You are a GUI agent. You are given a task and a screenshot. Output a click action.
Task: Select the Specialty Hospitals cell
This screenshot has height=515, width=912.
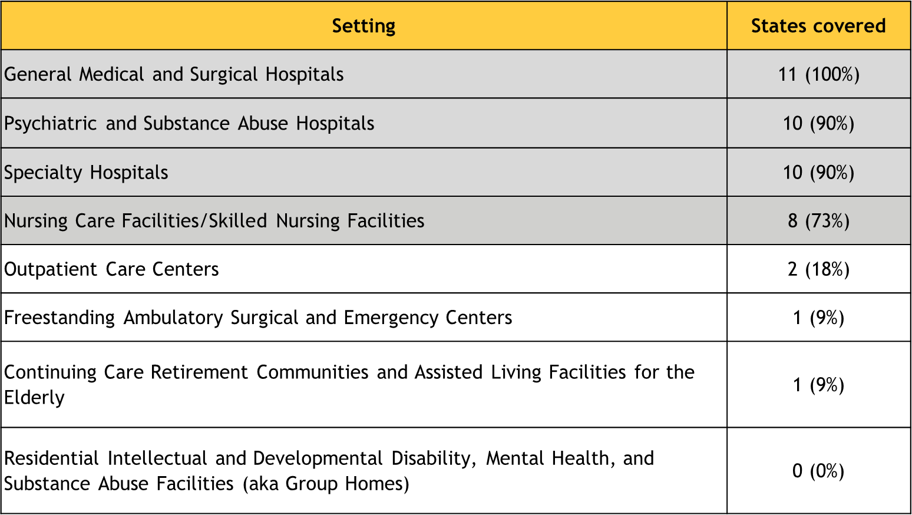pos(364,172)
